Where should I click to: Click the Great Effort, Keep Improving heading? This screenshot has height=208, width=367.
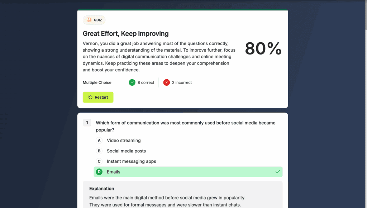[x=125, y=34]
